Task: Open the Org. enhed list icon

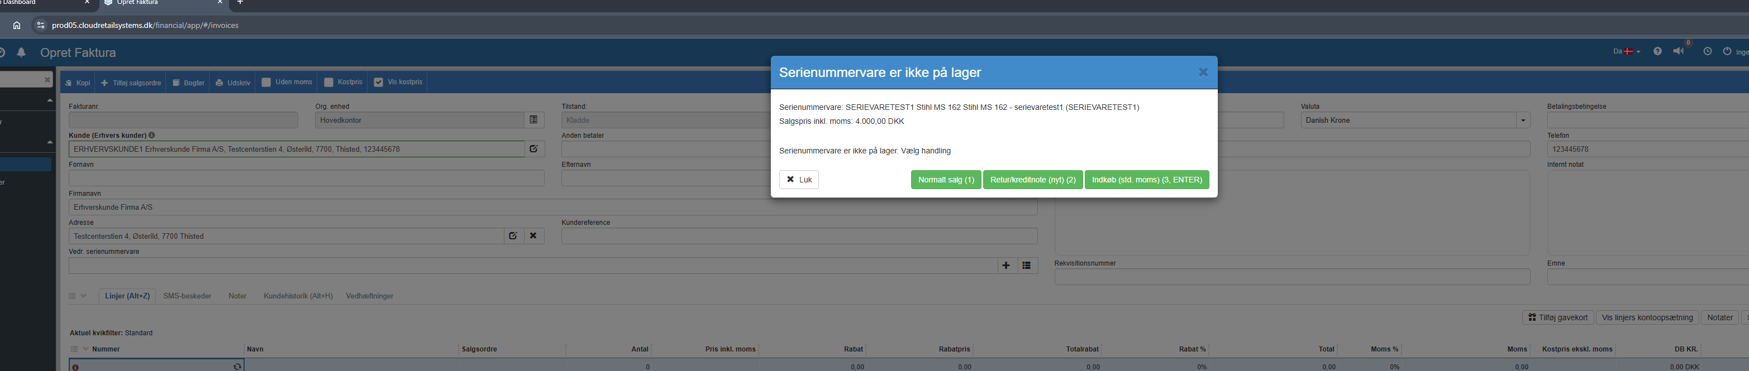Action: click(x=533, y=120)
